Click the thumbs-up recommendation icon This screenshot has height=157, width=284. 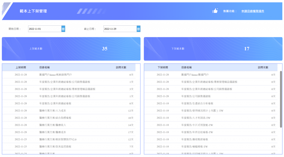215,11
